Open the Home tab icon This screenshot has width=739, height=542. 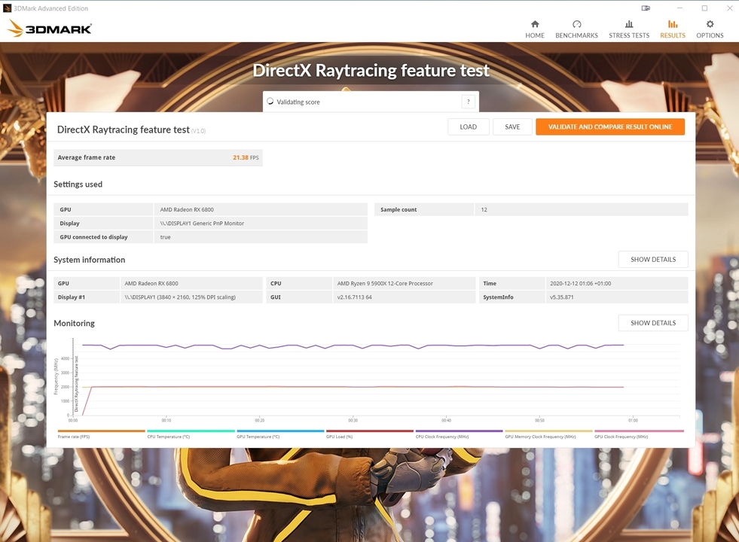coord(534,24)
